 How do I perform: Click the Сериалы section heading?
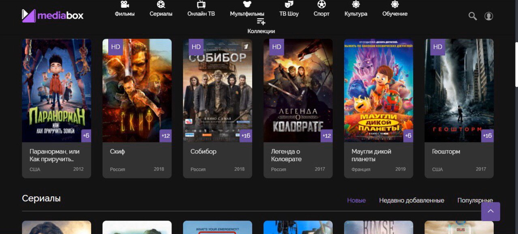(x=41, y=198)
